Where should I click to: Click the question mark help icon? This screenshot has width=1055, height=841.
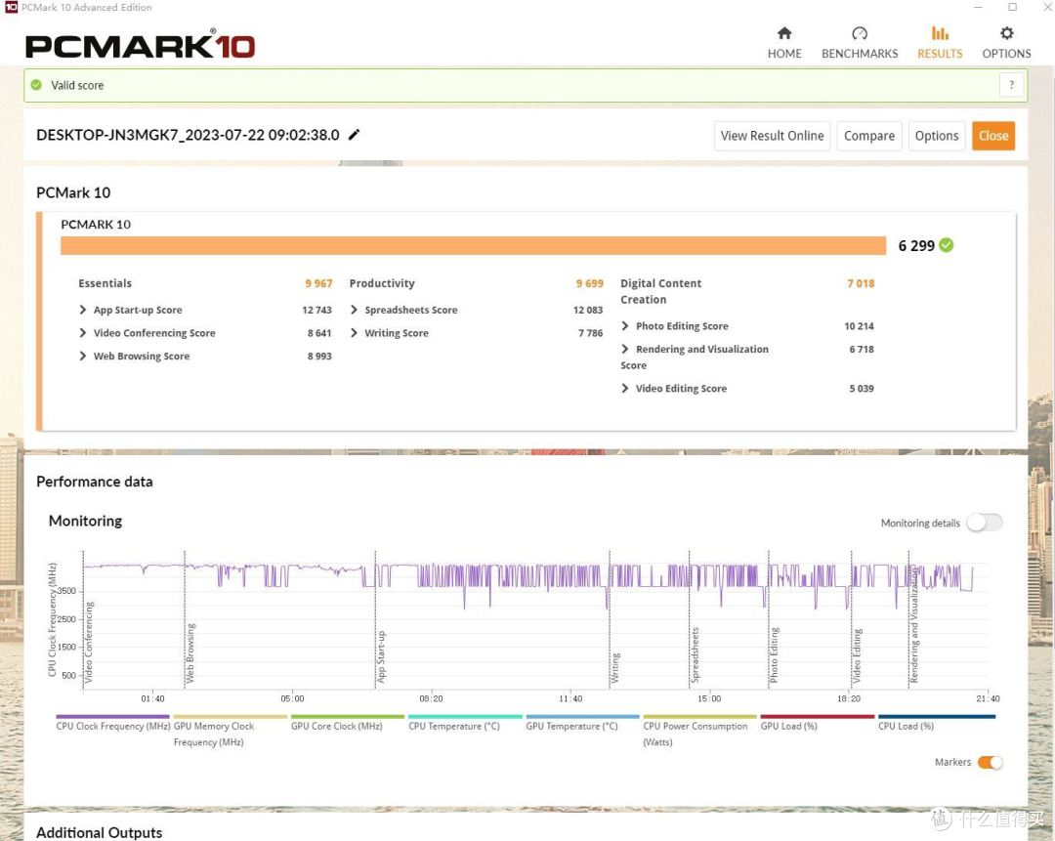click(1011, 85)
